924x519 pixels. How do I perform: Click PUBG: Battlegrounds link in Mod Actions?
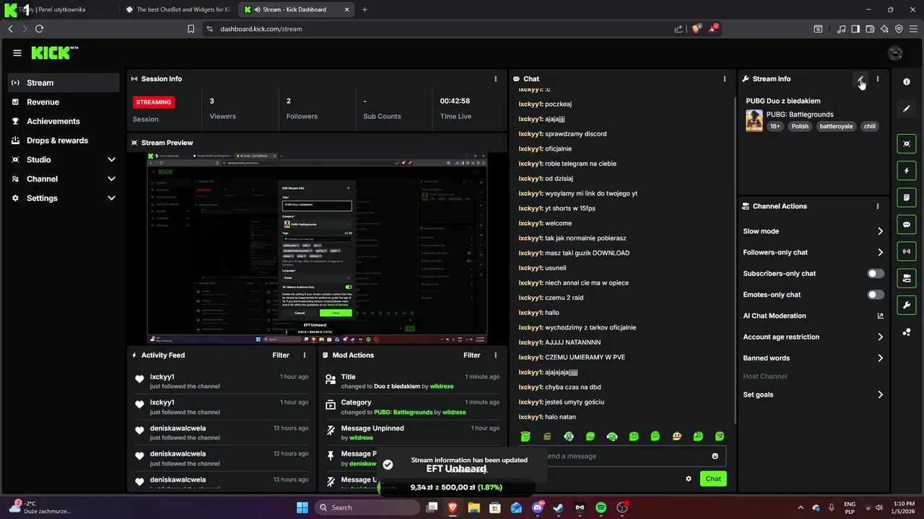[404, 412]
